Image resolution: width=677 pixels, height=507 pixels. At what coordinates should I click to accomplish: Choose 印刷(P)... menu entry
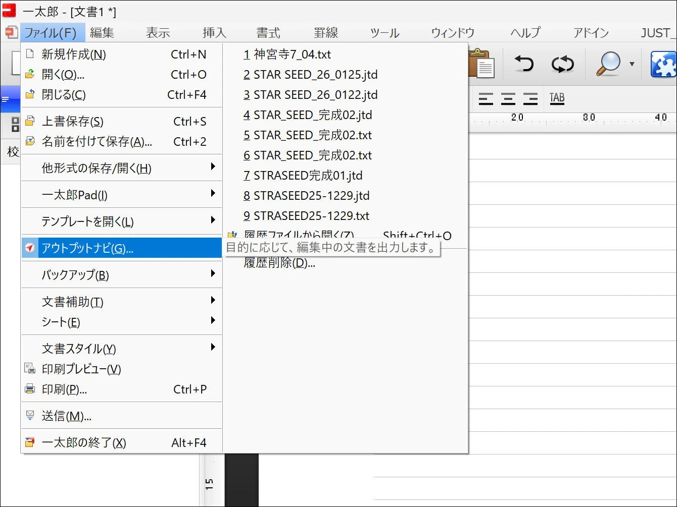coord(122,389)
